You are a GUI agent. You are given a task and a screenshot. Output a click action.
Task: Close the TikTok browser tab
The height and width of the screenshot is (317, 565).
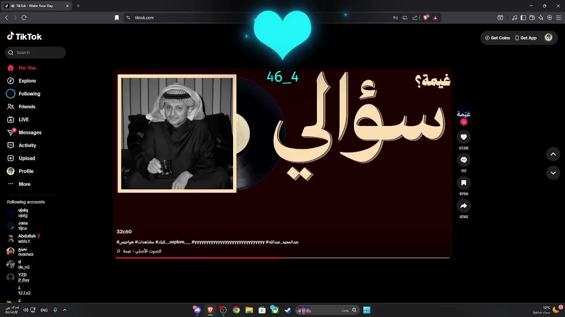click(x=67, y=6)
